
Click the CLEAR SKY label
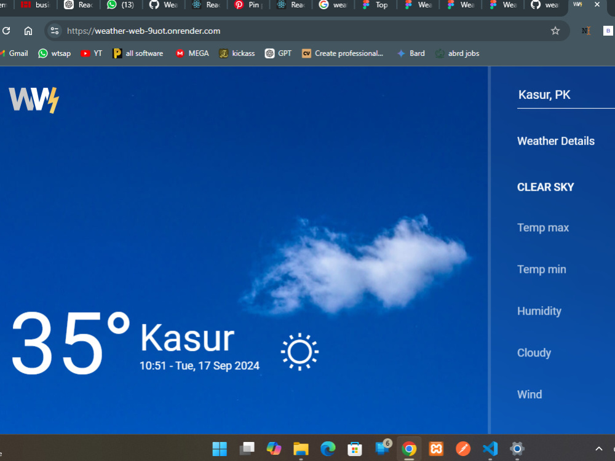tap(545, 187)
